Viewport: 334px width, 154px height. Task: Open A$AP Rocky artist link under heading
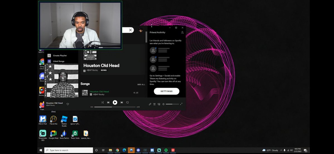coord(92,70)
